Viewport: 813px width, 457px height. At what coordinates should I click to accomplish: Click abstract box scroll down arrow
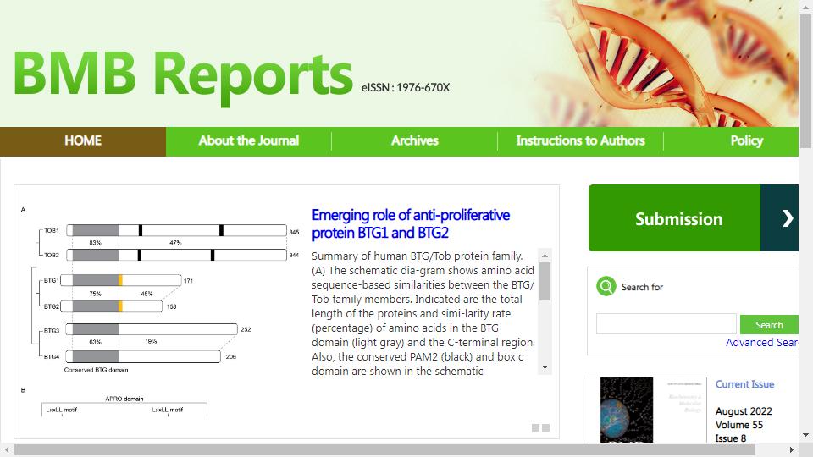tap(545, 367)
